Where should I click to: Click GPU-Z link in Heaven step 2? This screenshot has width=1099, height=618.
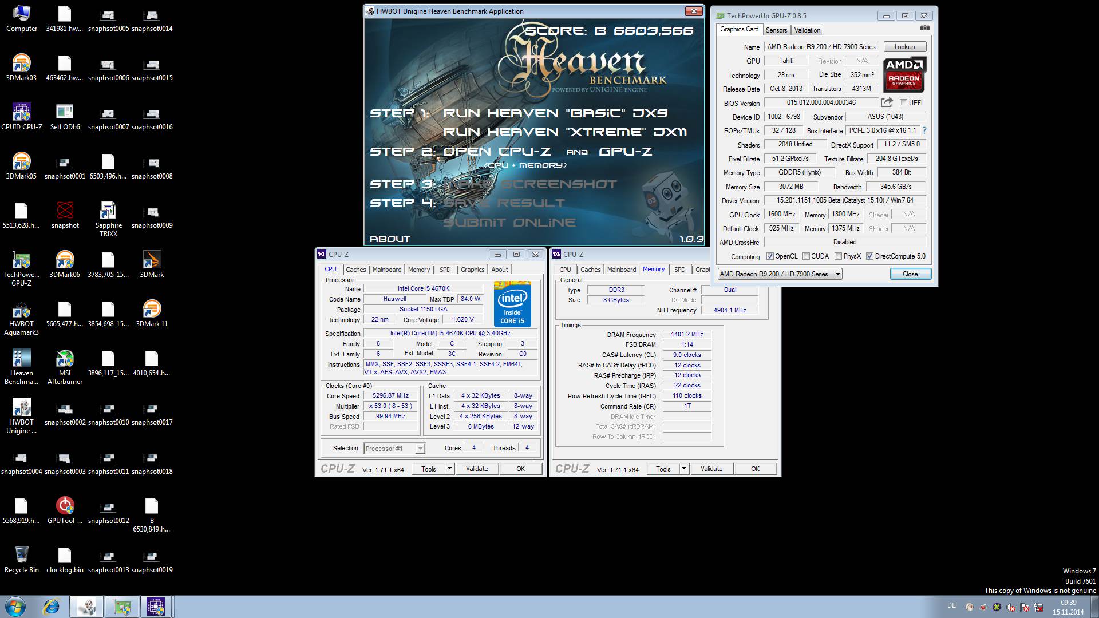coord(625,152)
